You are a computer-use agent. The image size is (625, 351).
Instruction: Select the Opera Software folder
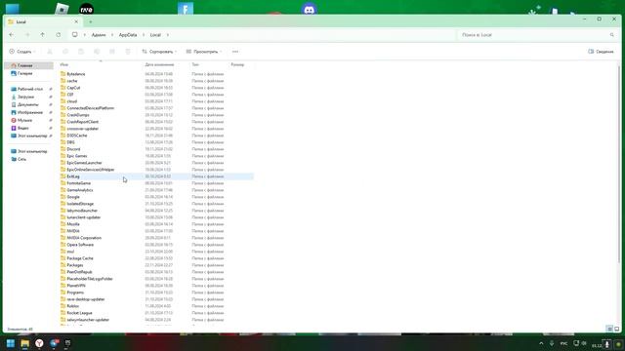(80, 245)
